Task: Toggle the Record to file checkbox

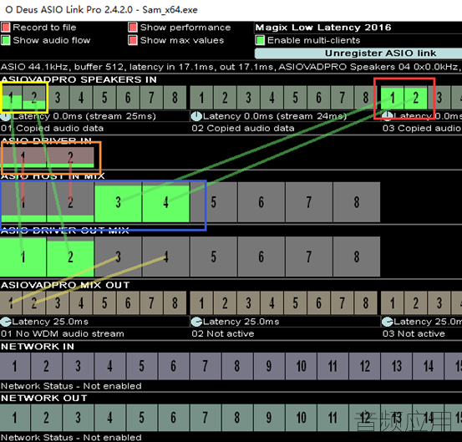Action: 6,28
